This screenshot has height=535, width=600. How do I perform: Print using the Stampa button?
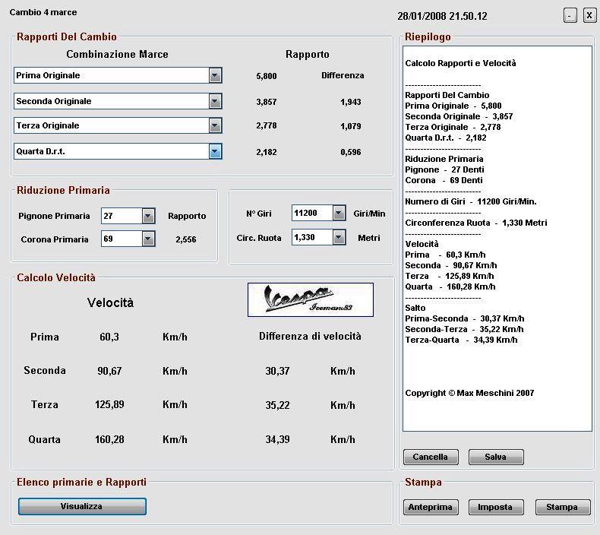pos(563,507)
